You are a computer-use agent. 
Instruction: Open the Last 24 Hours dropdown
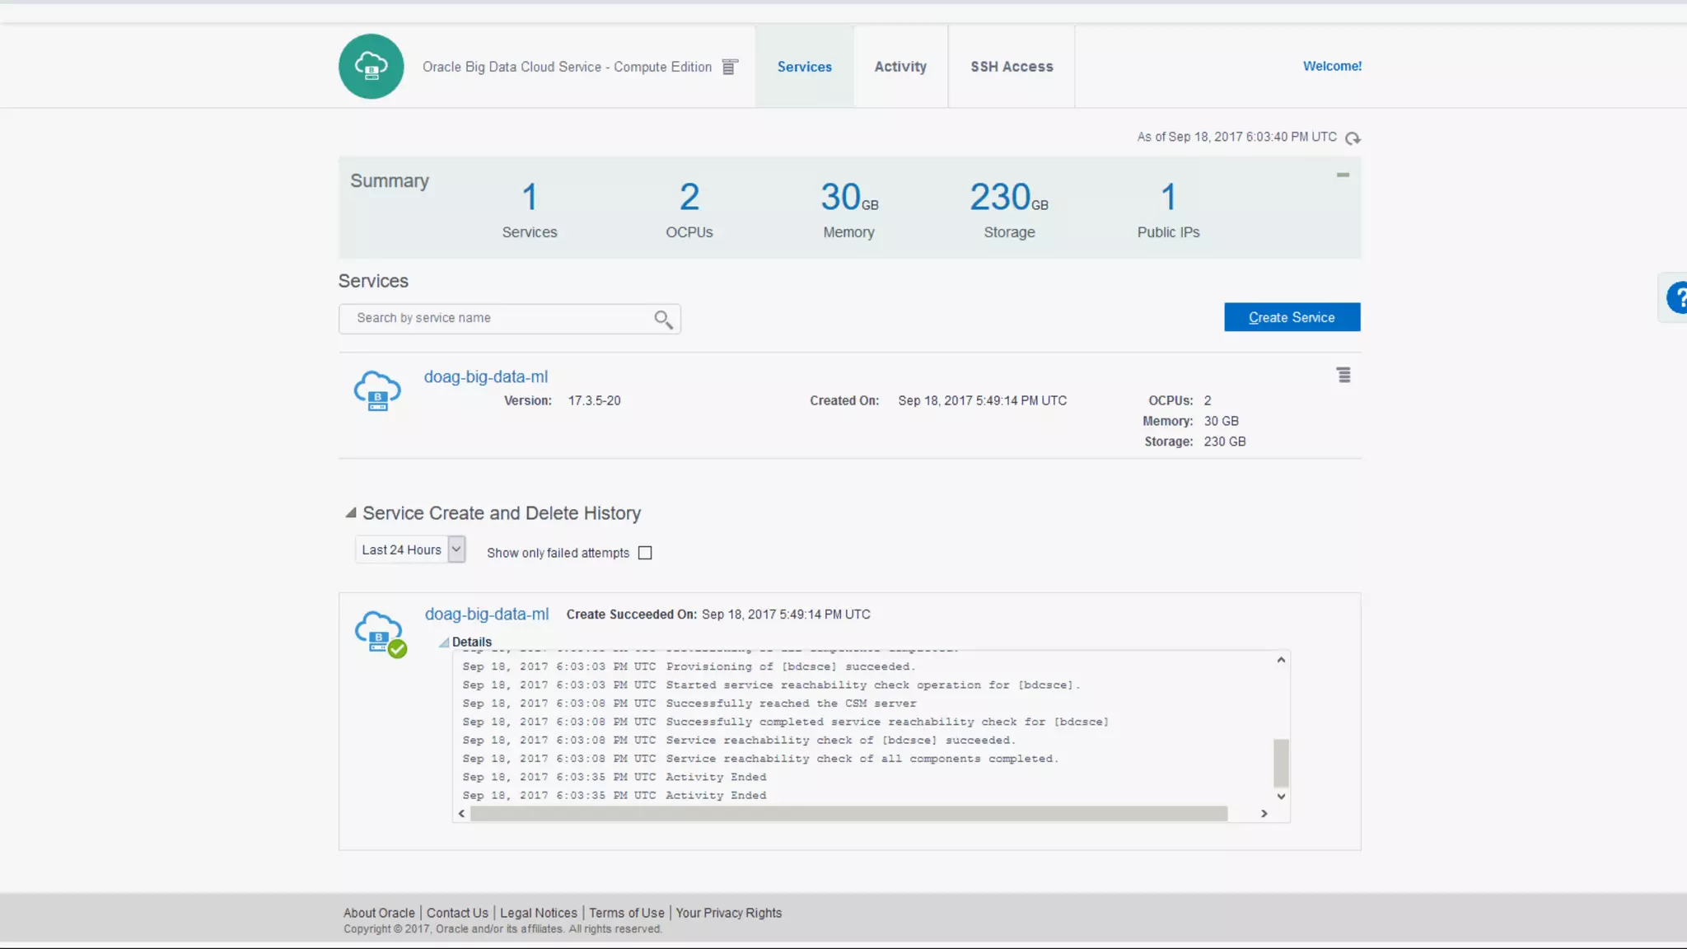pos(410,549)
